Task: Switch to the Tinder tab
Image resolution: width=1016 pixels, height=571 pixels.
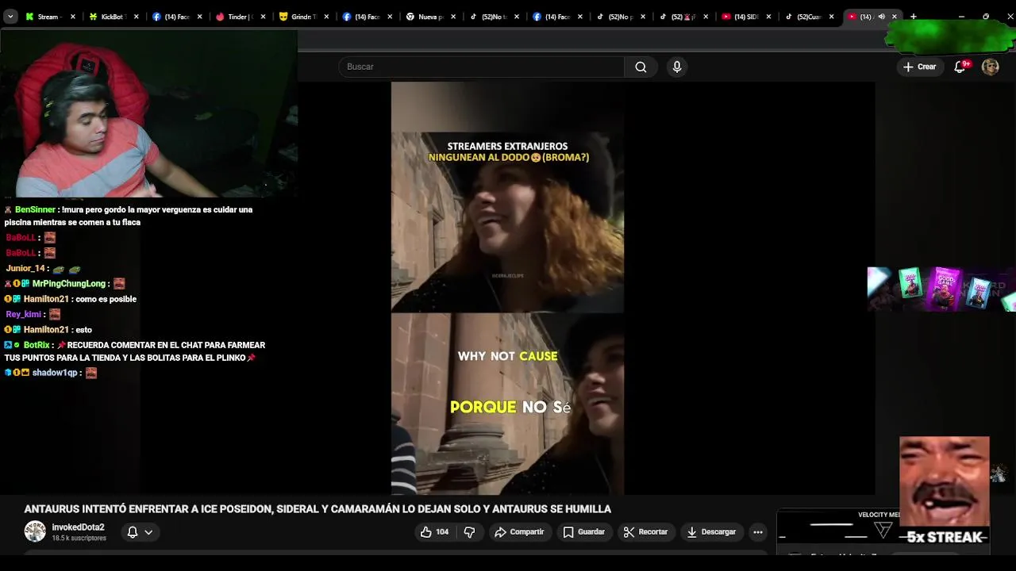Action: click(240, 17)
